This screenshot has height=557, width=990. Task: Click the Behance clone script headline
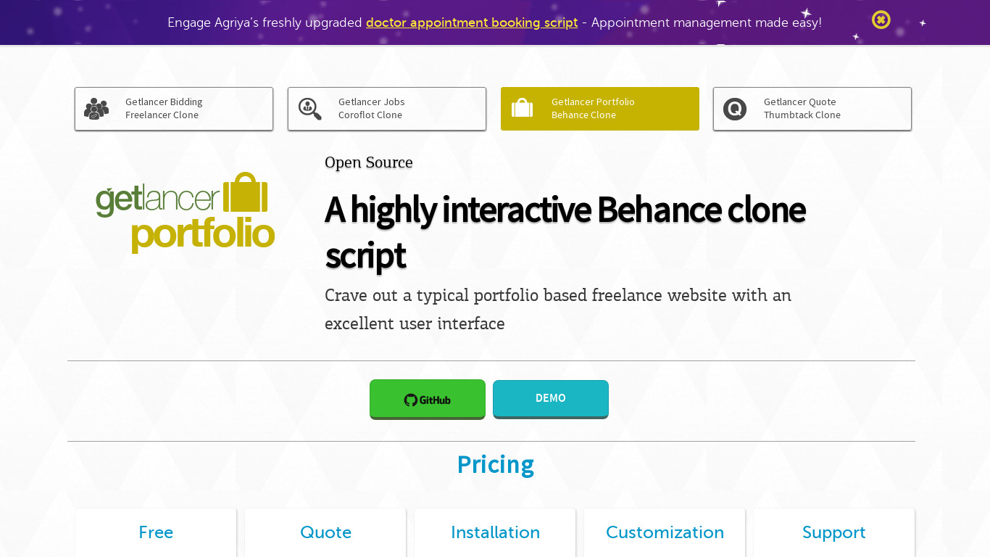565,232
